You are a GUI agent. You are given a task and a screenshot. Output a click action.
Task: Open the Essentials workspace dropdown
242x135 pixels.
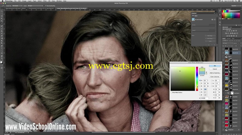point(236,6)
